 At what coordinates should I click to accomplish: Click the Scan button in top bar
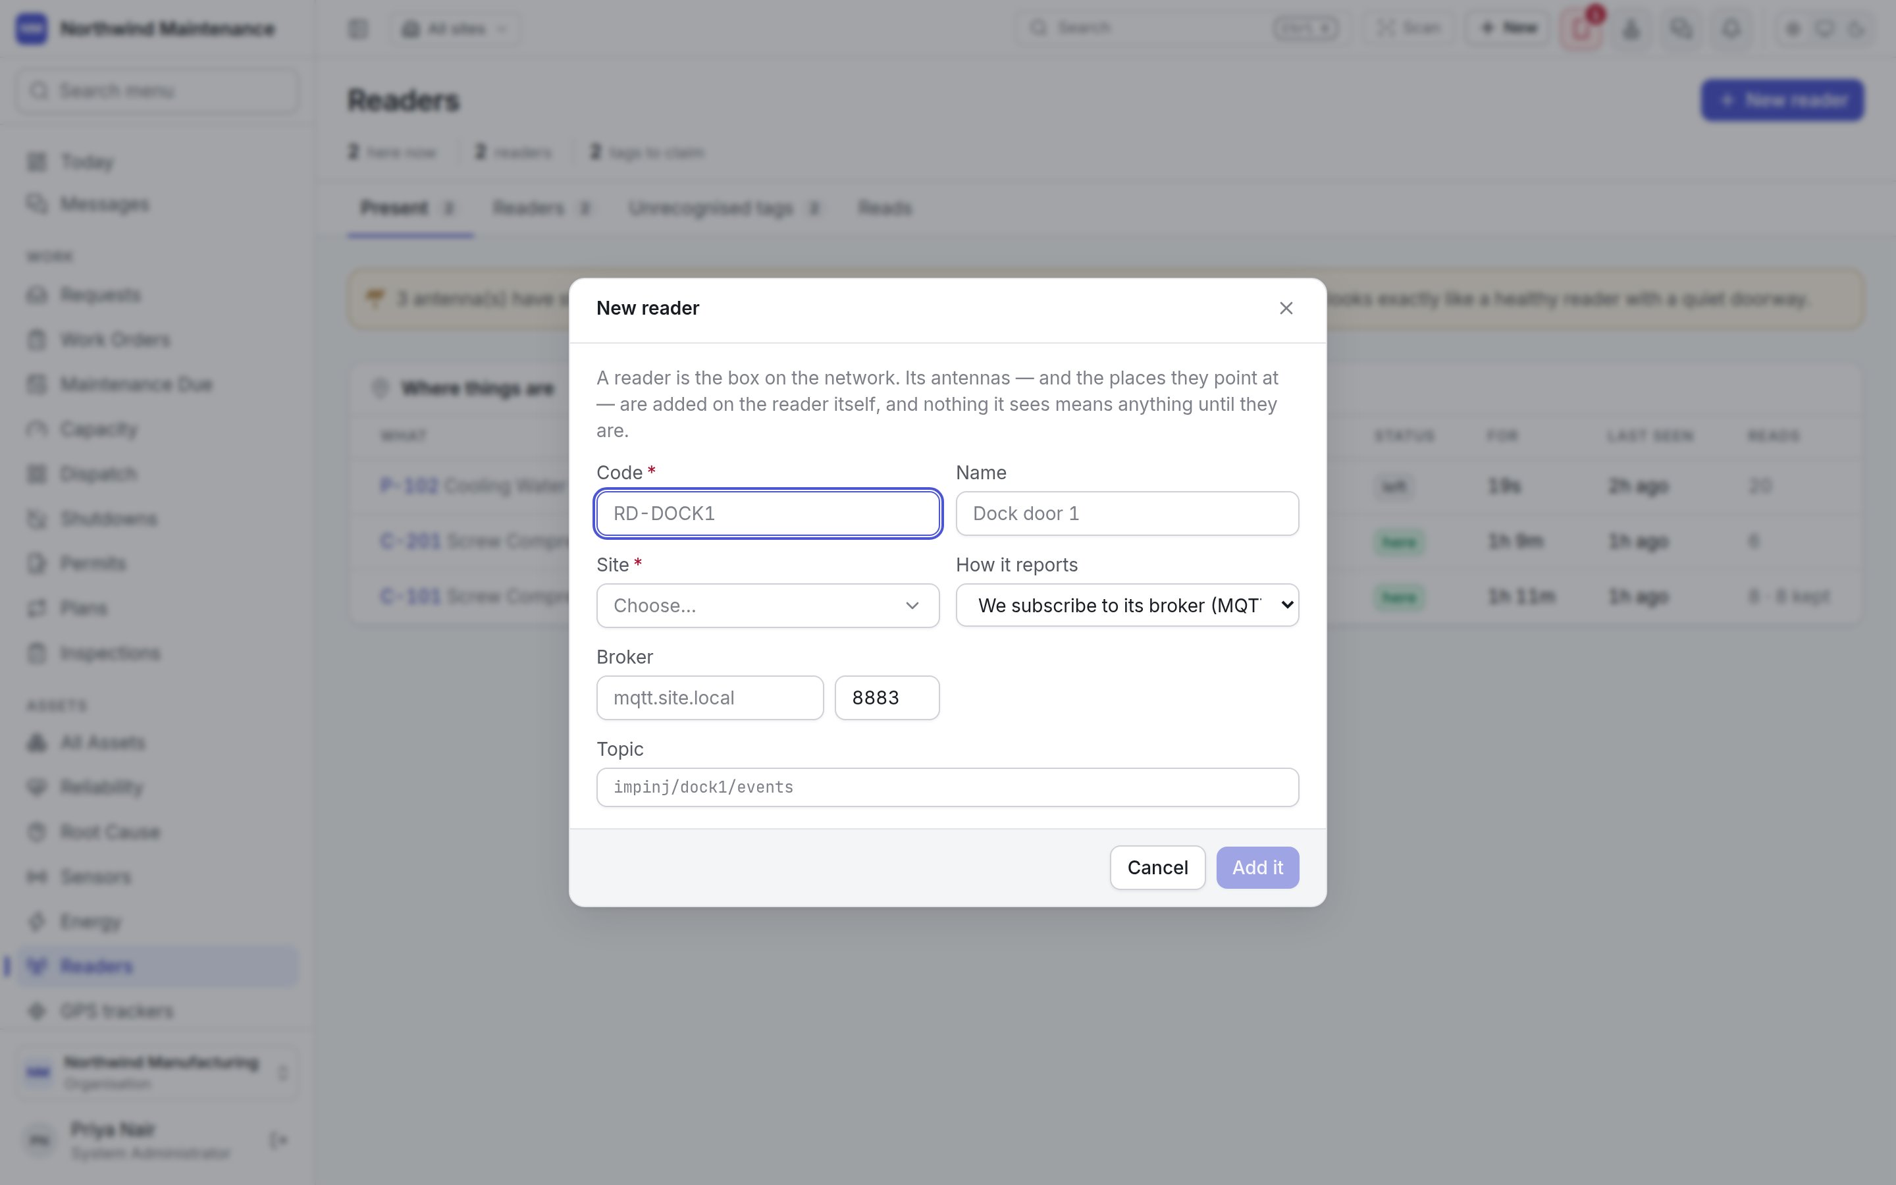[1409, 28]
